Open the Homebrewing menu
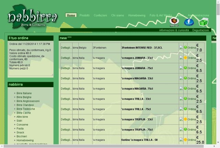220x148 pixels. pos(137,15)
